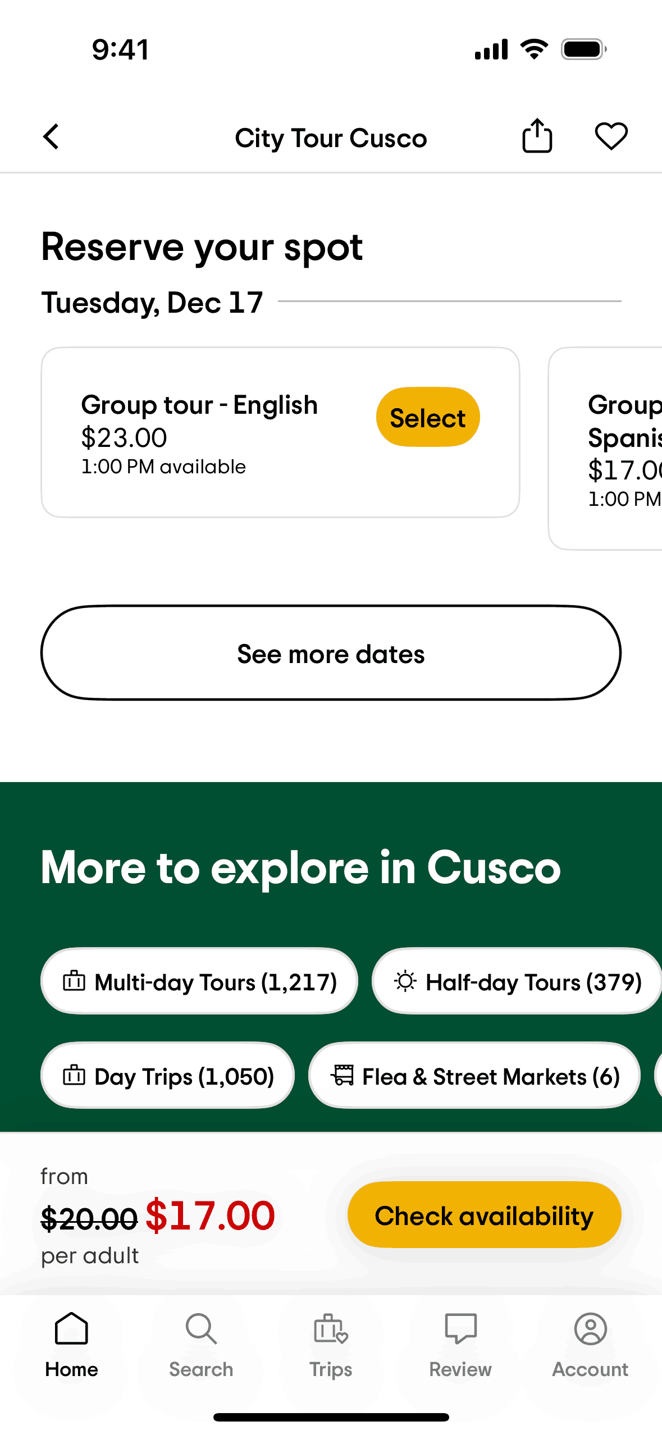The image size is (662, 1435).
Task: Tap the market stall icon chip
Action: coord(343,1076)
